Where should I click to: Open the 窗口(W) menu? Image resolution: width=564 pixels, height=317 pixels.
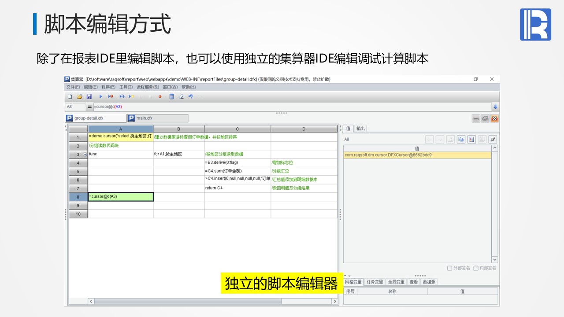(x=170, y=87)
